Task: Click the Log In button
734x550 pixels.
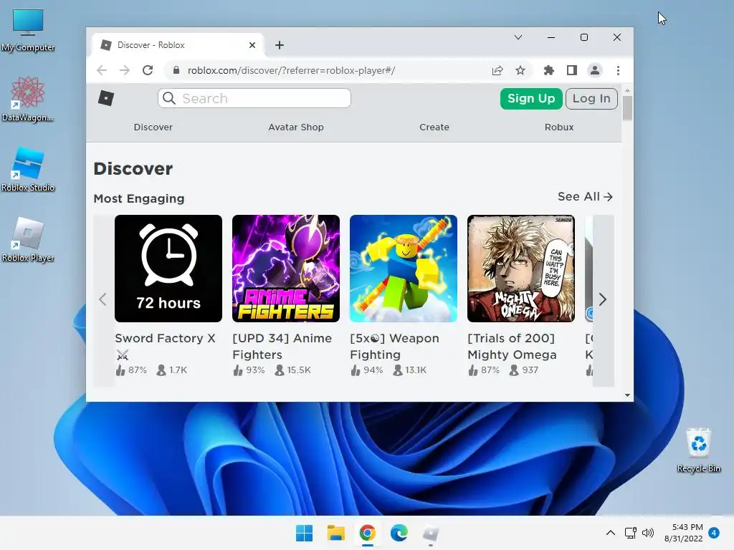Action: click(x=591, y=99)
